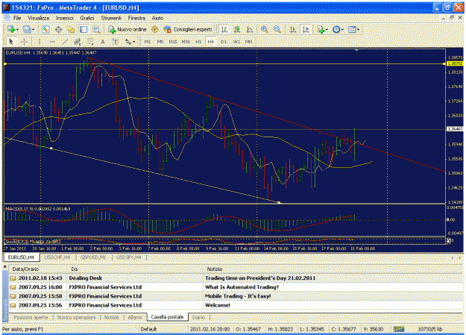Screen dimensions: 466x335
Task: Open Storico operazioni terminal tab
Action: (x=76, y=317)
